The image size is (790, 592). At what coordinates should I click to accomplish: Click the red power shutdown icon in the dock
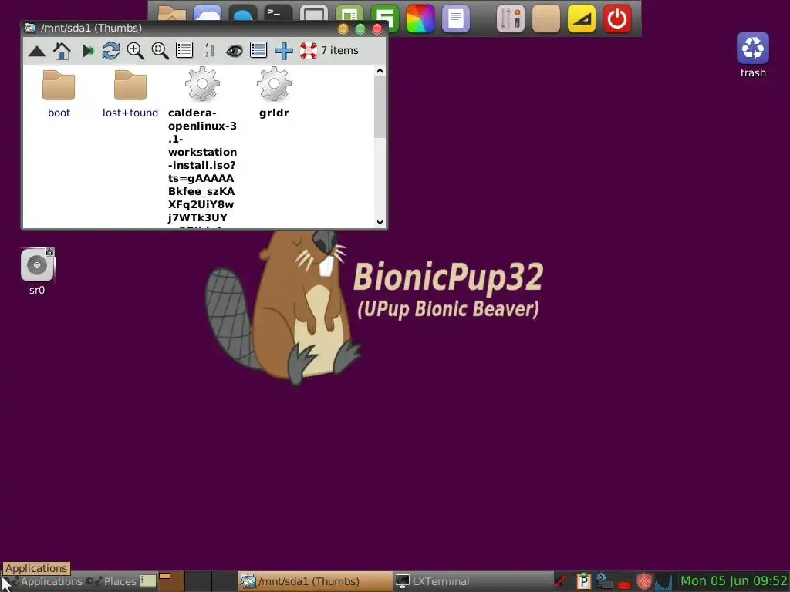point(617,18)
